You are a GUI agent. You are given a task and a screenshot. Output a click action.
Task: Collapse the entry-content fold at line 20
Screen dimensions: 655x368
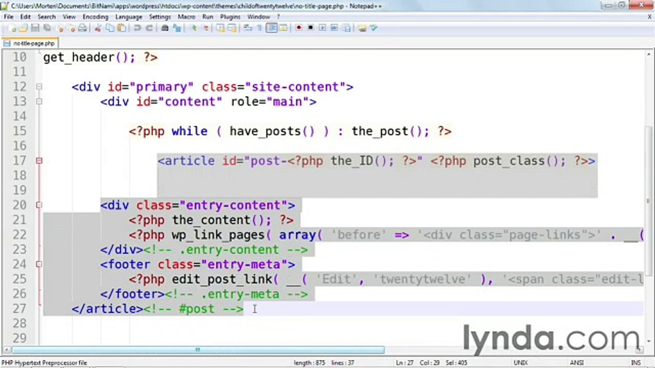[x=39, y=205]
